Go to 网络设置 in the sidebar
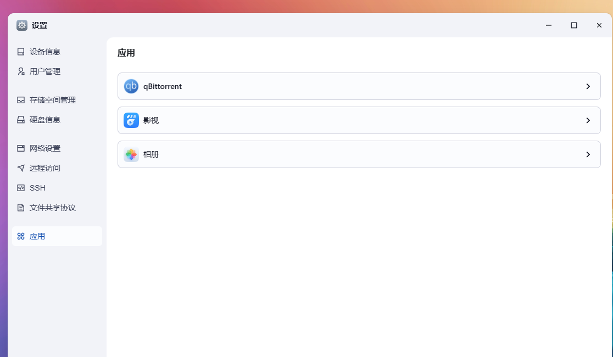613x357 pixels. (44, 148)
